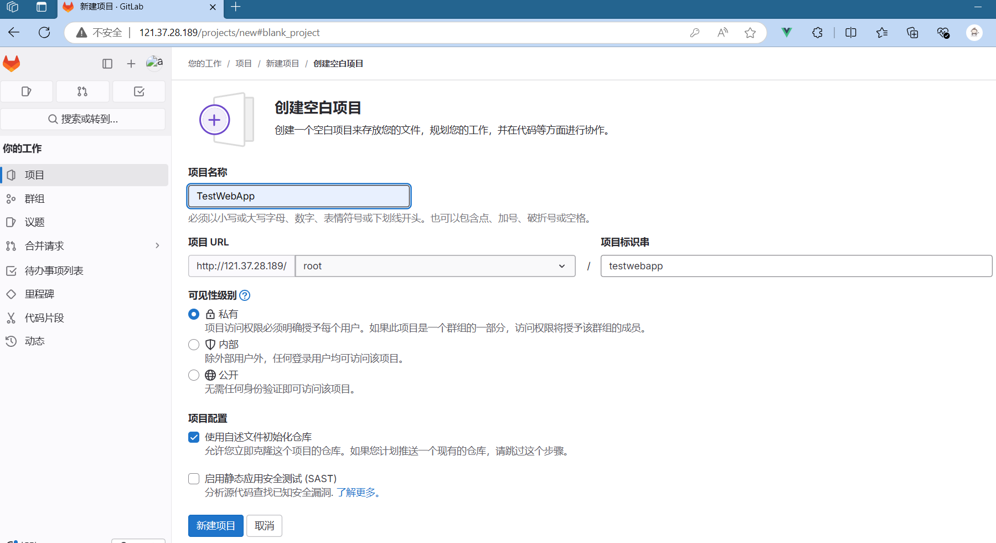Click the 了解更多 learn more link
This screenshot has height=543, width=996.
359,493
